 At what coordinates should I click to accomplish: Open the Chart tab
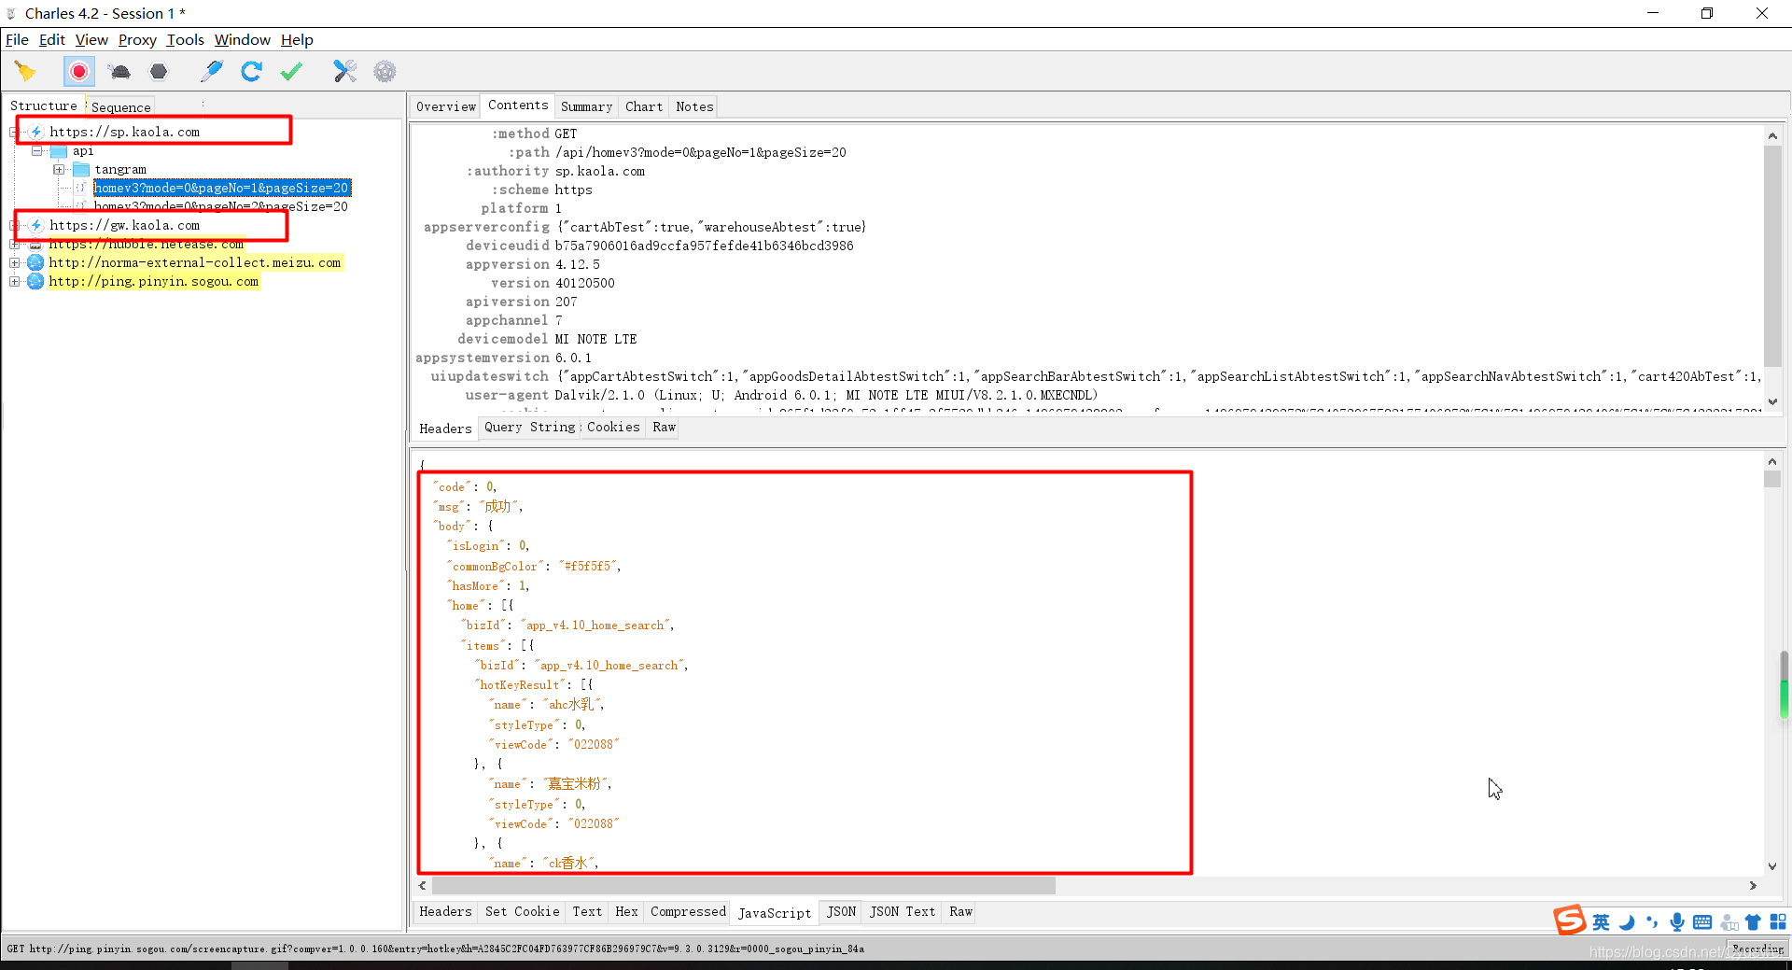pyautogui.click(x=644, y=107)
